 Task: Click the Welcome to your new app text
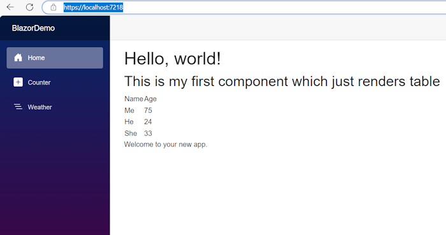click(166, 145)
